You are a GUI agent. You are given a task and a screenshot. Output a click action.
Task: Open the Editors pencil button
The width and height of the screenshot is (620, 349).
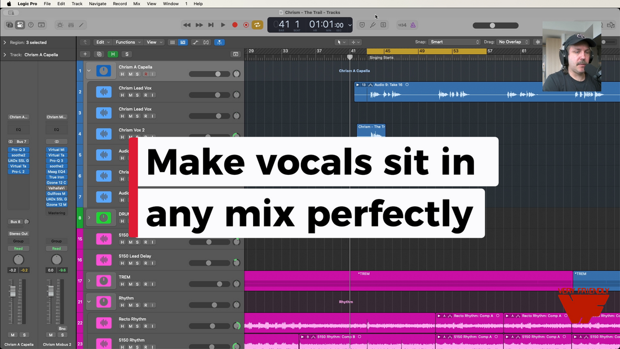point(82,25)
